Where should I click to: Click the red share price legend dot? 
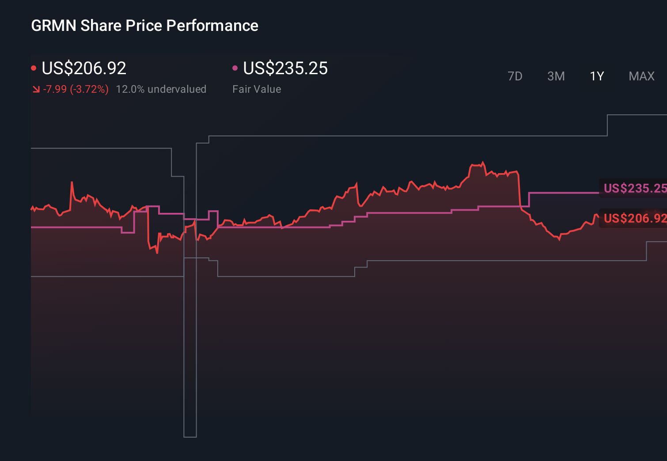(x=34, y=67)
